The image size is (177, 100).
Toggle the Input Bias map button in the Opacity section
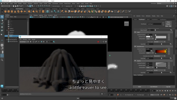[x=171, y=72]
